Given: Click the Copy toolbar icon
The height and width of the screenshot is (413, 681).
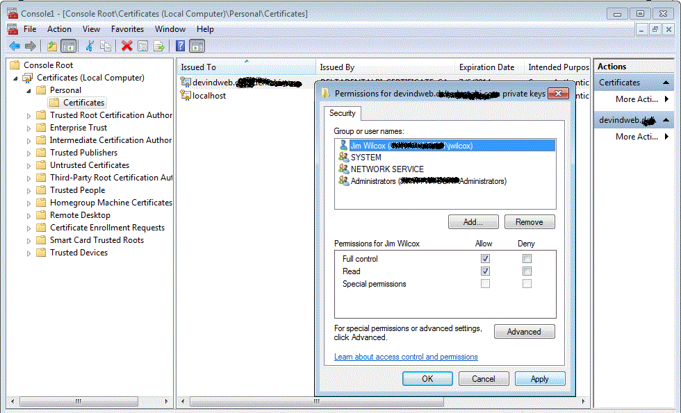Looking at the screenshot, I should [x=106, y=46].
